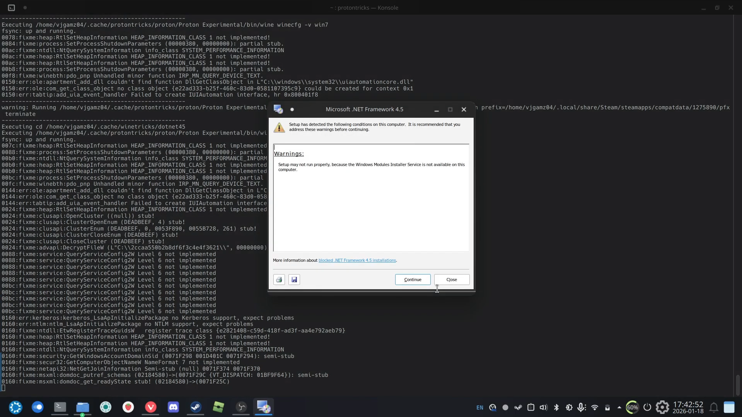Switch keyboard layout via the EN indicator
742x417 pixels.
(x=480, y=408)
